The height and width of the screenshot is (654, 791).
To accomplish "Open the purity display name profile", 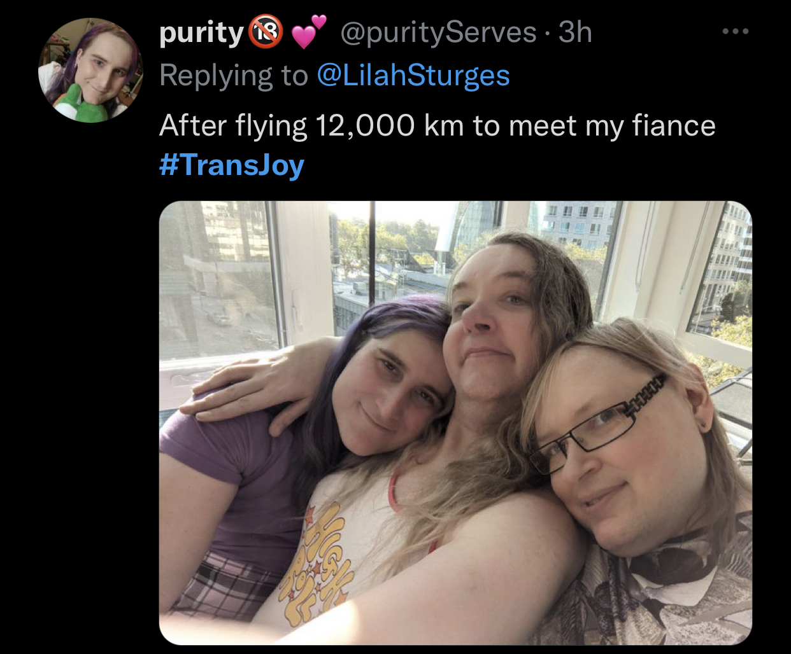I will click(x=202, y=33).
